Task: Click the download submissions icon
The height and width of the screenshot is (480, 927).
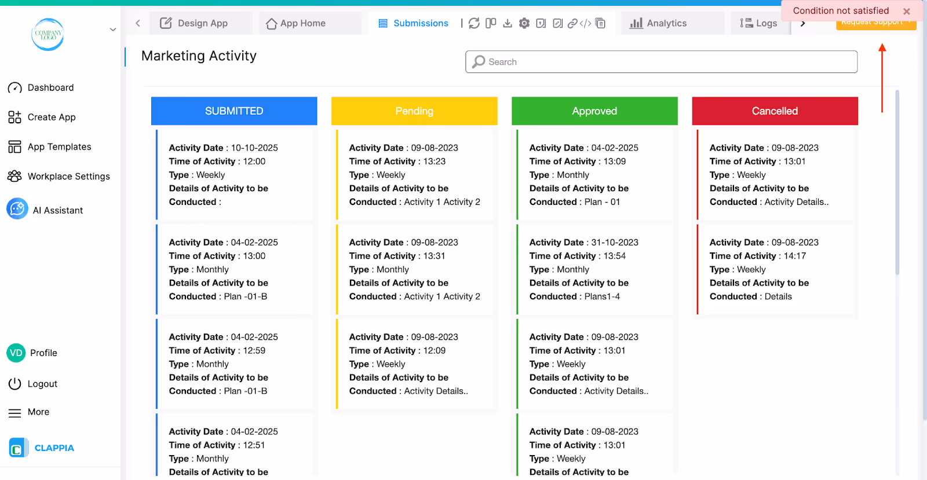Action: (508, 23)
